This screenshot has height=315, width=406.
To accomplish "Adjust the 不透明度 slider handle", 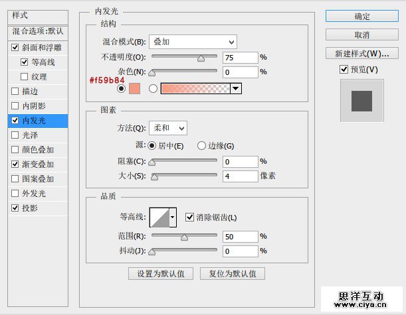I will click(x=201, y=58).
